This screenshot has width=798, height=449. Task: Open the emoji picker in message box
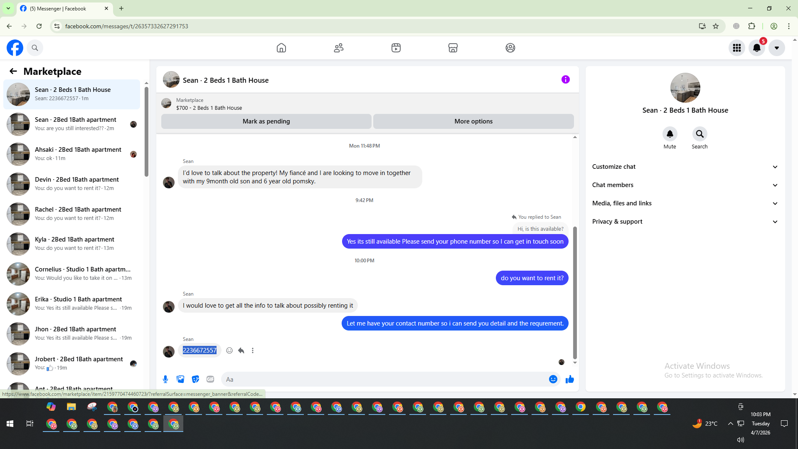(x=553, y=379)
